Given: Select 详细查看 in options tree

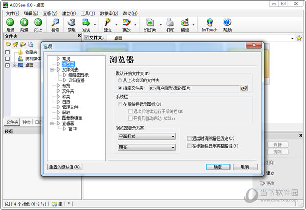Looking at the screenshot, I should [76, 80].
